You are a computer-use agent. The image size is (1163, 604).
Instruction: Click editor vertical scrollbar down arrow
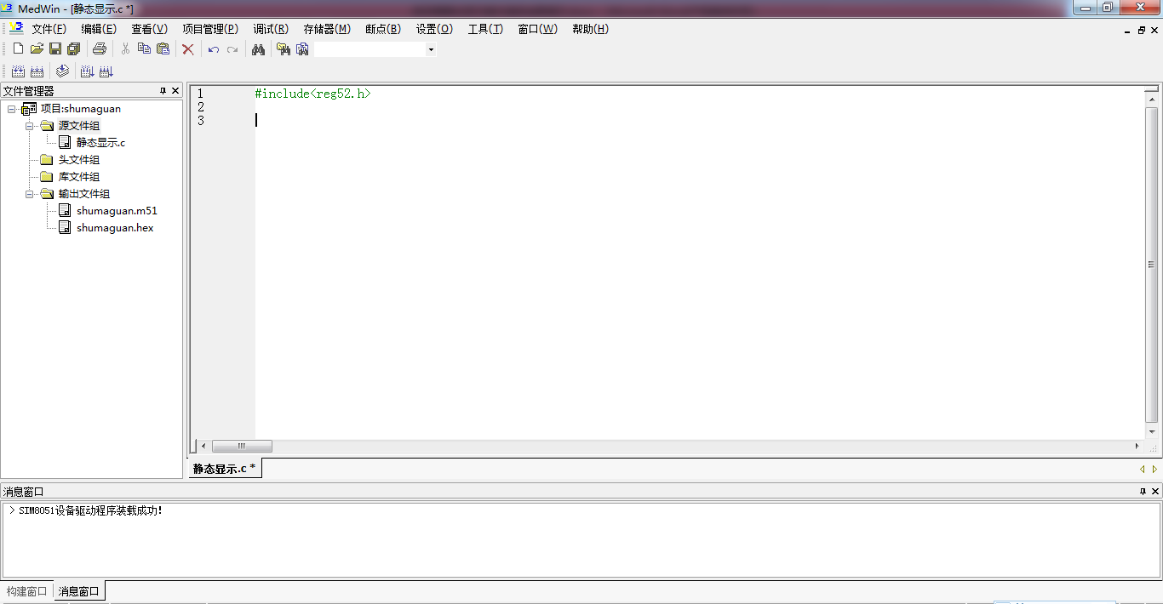1152,431
